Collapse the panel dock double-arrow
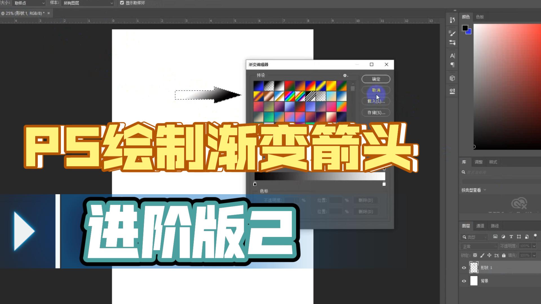 click(x=455, y=10)
